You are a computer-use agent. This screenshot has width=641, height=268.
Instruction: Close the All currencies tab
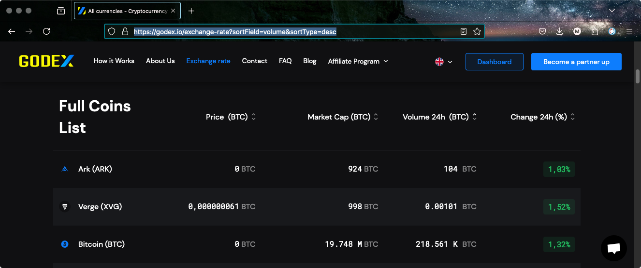click(x=173, y=11)
